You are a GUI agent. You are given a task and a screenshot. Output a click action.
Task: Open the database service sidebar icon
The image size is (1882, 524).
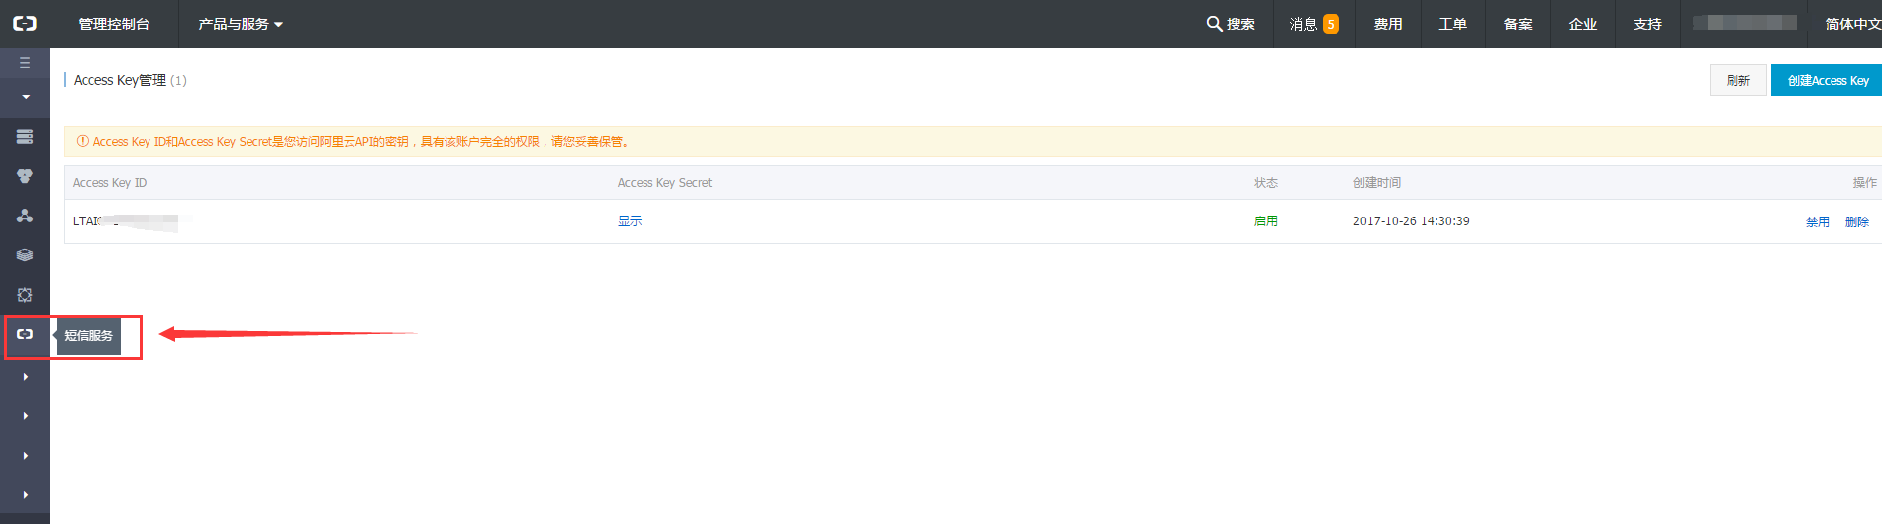point(25,176)
